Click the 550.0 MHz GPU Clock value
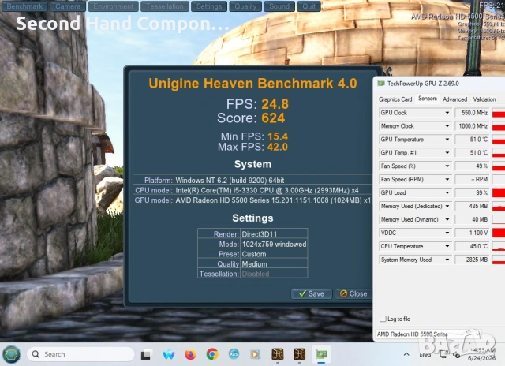 471,113
